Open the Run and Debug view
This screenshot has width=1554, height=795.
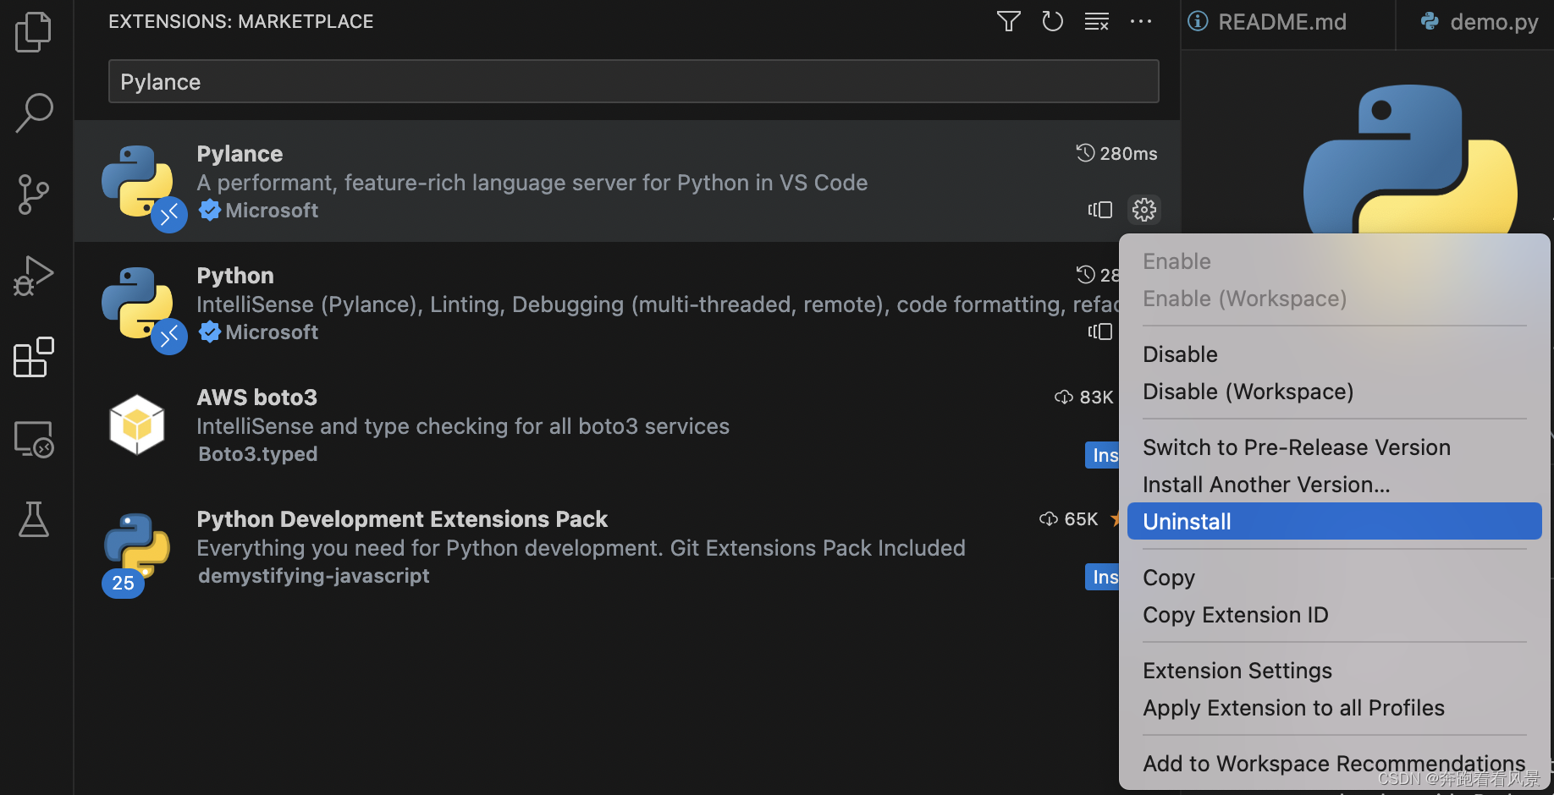point(34,276)
